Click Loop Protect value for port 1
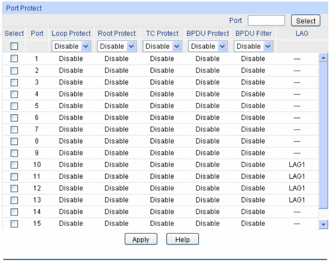Image resolution: width=330 pixels, height=264 pixels. [71, 58]
